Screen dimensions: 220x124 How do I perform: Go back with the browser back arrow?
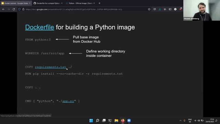(3, 9)
